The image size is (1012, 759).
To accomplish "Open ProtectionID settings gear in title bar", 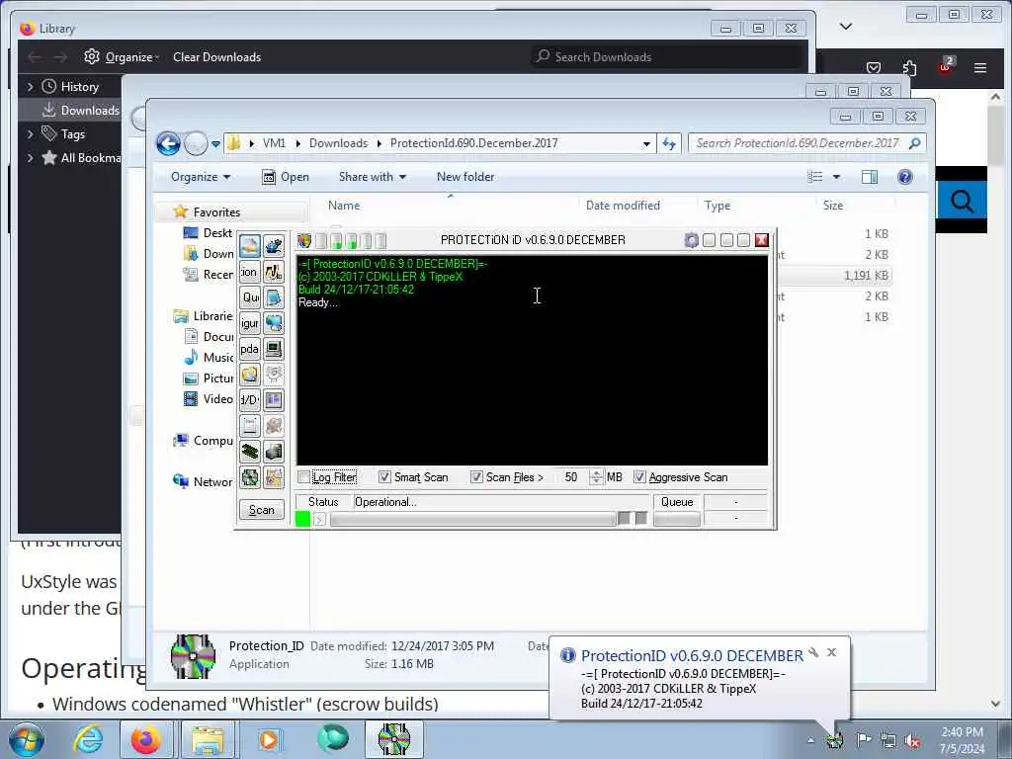I will (x=691, y=241).
